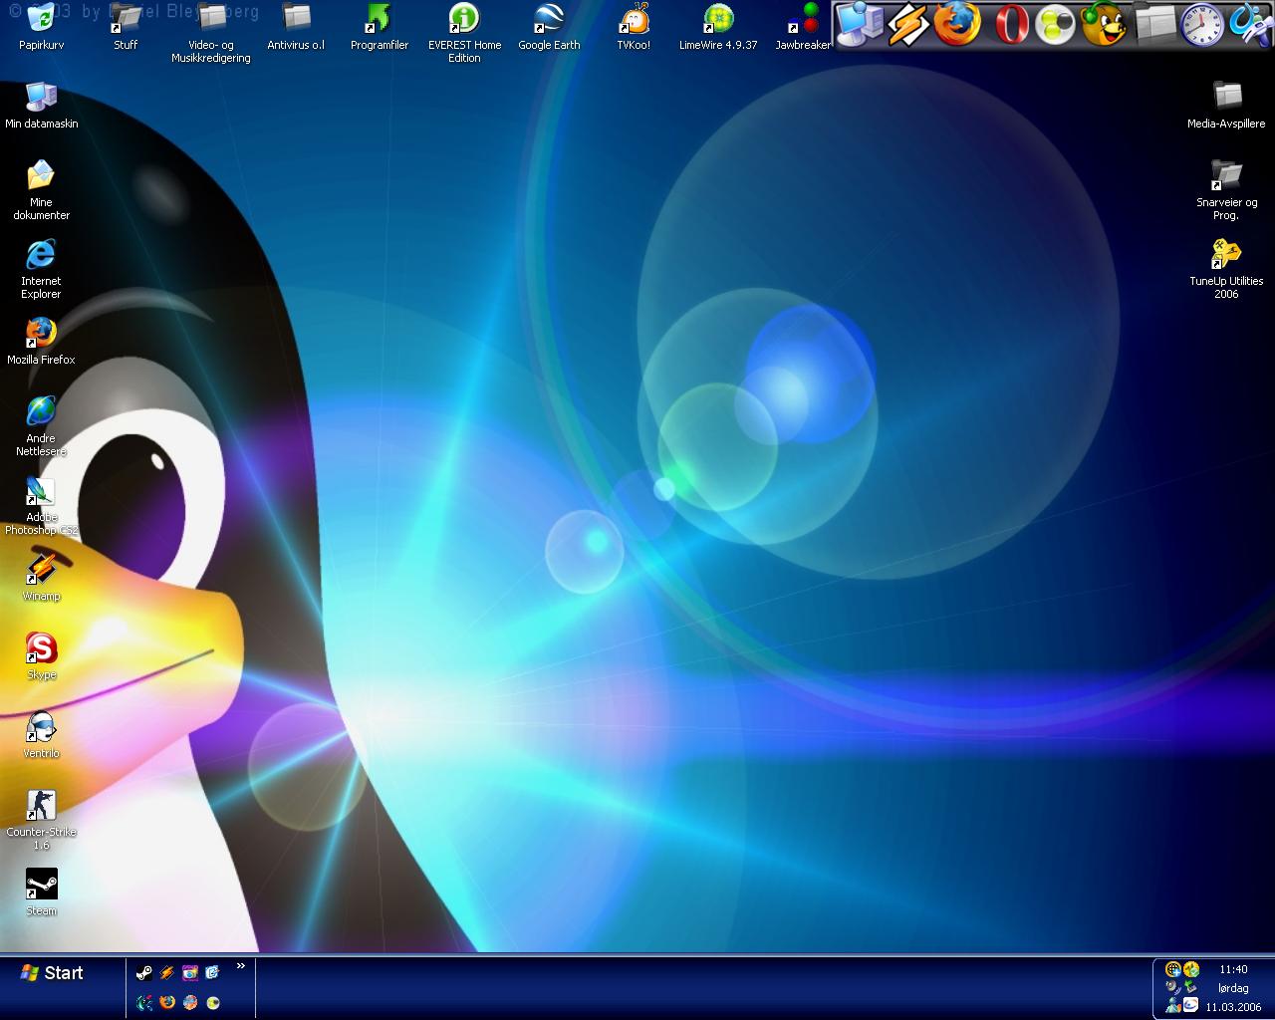Open the Media-Avspillere folder

click(1226, 105)
